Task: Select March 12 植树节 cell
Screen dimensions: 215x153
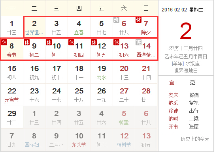Action: (x=124, y=140)
